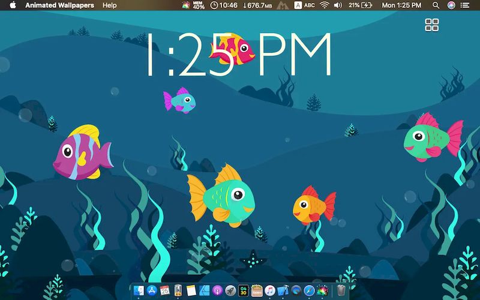Click the Trash in the dock
This screenshot has width=480, height=300.
click(x=341, y=290)
